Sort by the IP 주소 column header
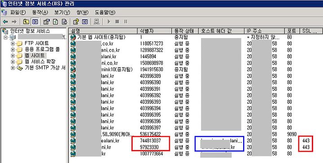The height and width of the screenshot is (163, 323). coord(265,31)
